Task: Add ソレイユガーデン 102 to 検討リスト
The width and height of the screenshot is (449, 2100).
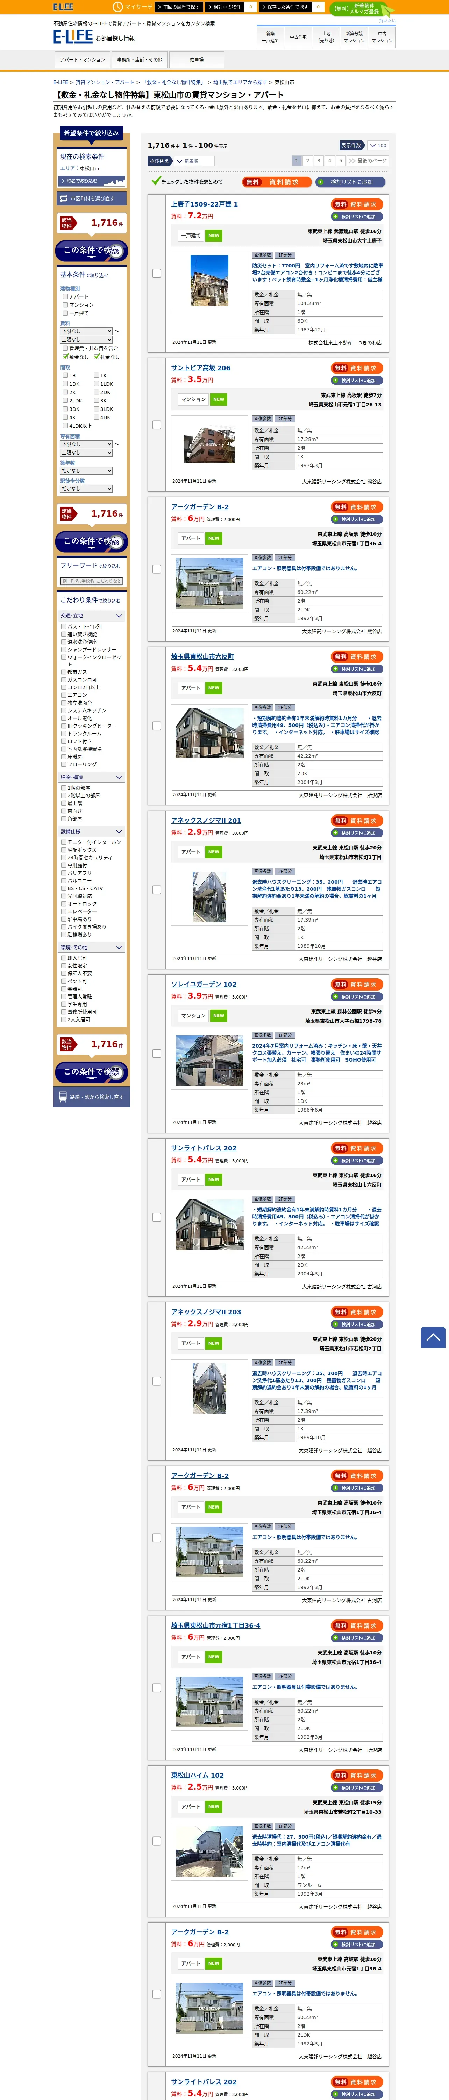Action: 357,997
